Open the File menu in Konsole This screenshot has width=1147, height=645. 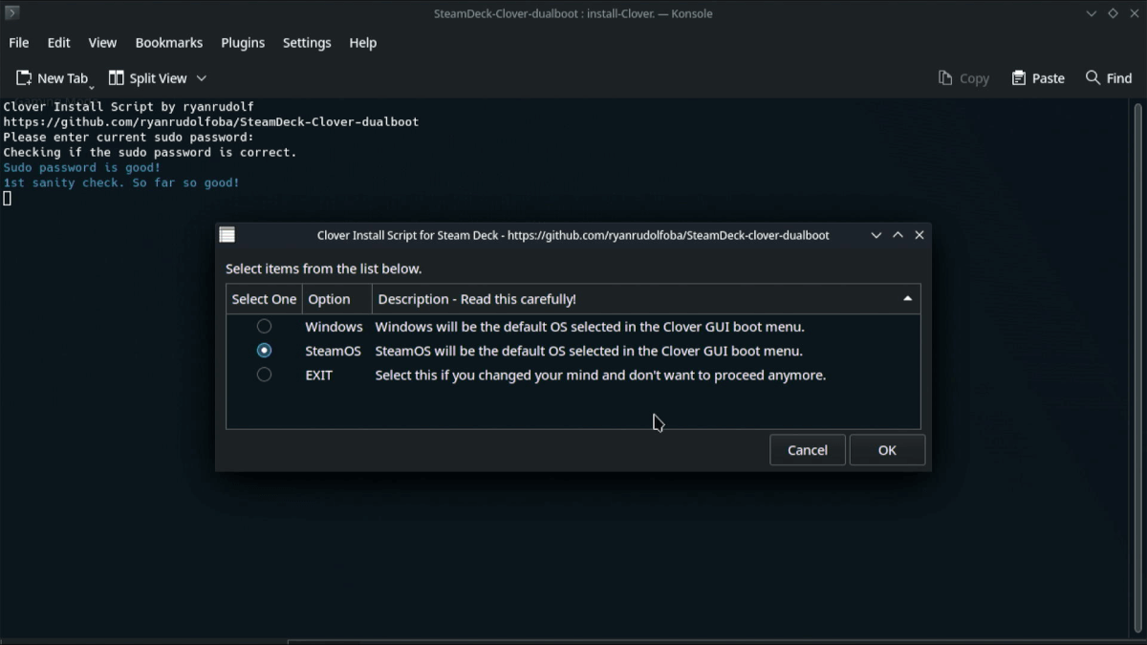coord(19,43)
